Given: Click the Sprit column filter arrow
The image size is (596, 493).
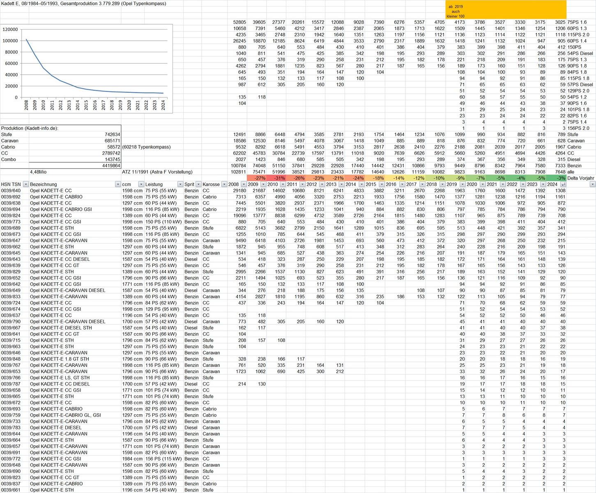Looking at the screenshot, I should 198,184.
